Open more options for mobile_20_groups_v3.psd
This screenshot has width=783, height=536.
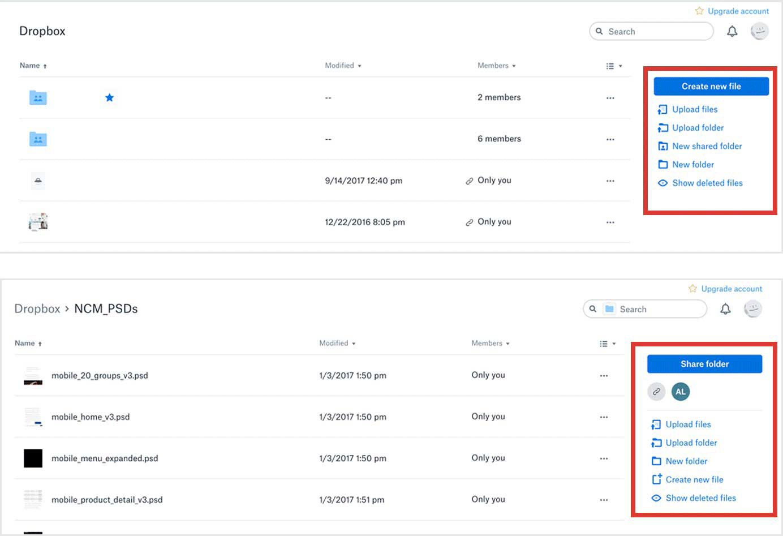point(604,376)
